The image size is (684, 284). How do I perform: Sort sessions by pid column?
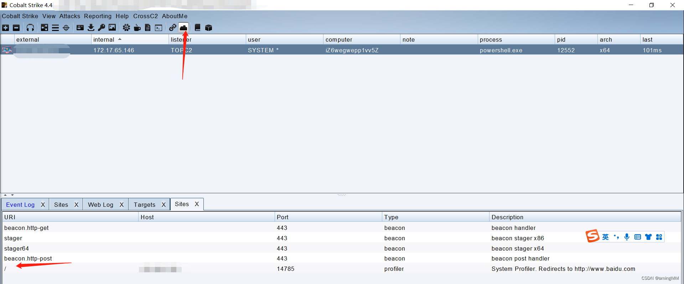point(576,40)
